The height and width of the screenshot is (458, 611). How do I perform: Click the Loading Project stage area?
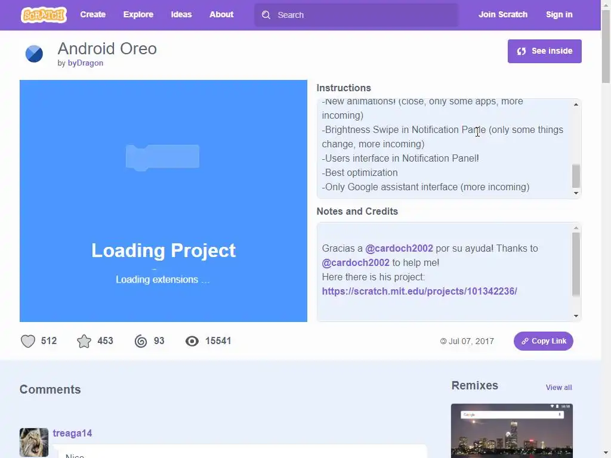tap(163, 201)
